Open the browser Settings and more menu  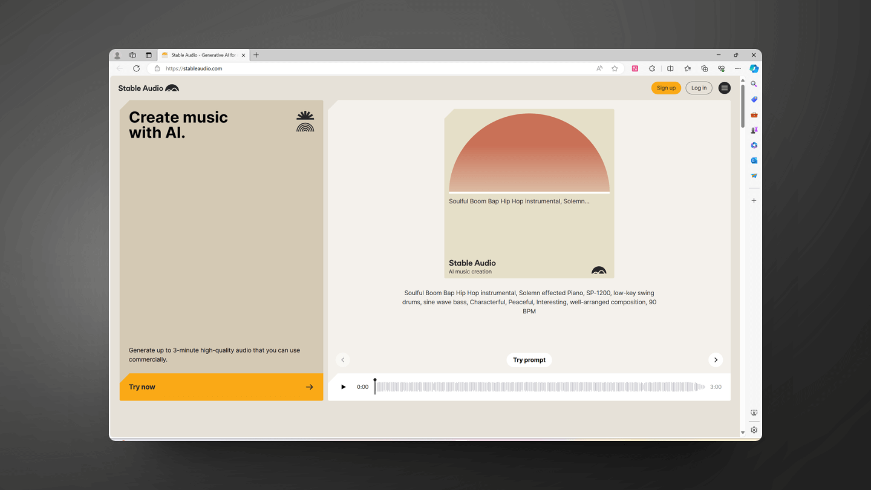pos(738,68)
